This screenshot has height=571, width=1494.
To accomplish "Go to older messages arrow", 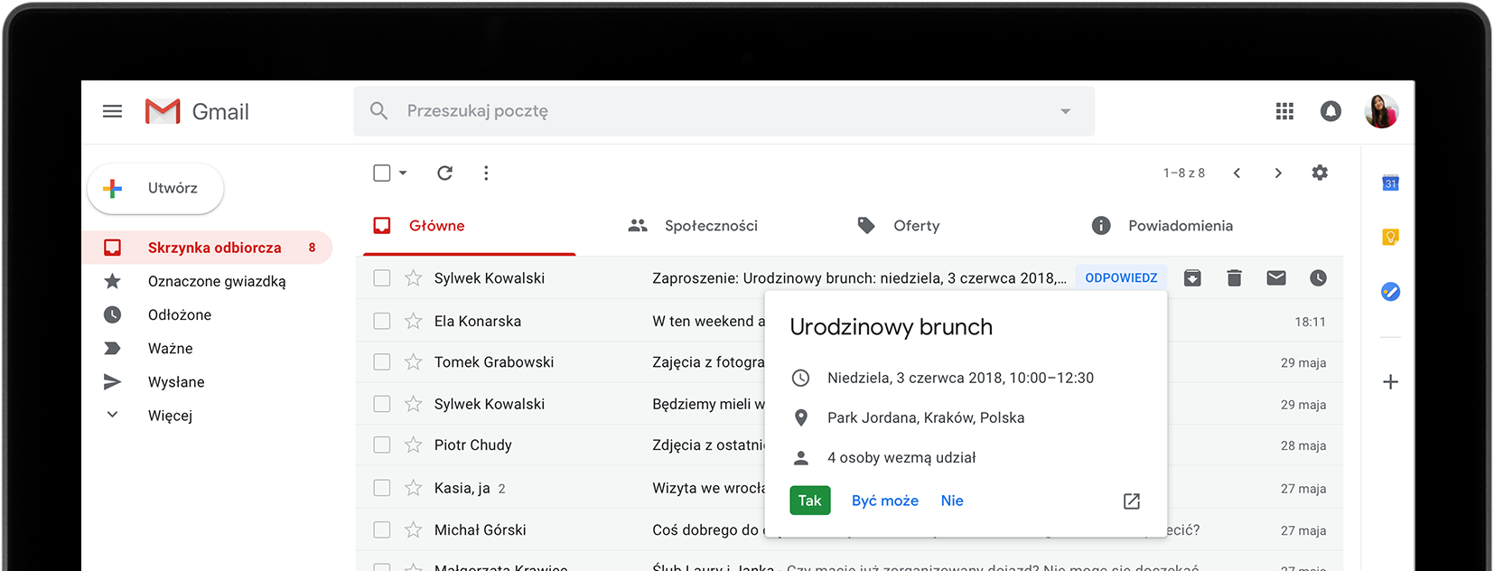I will 1278,173.
